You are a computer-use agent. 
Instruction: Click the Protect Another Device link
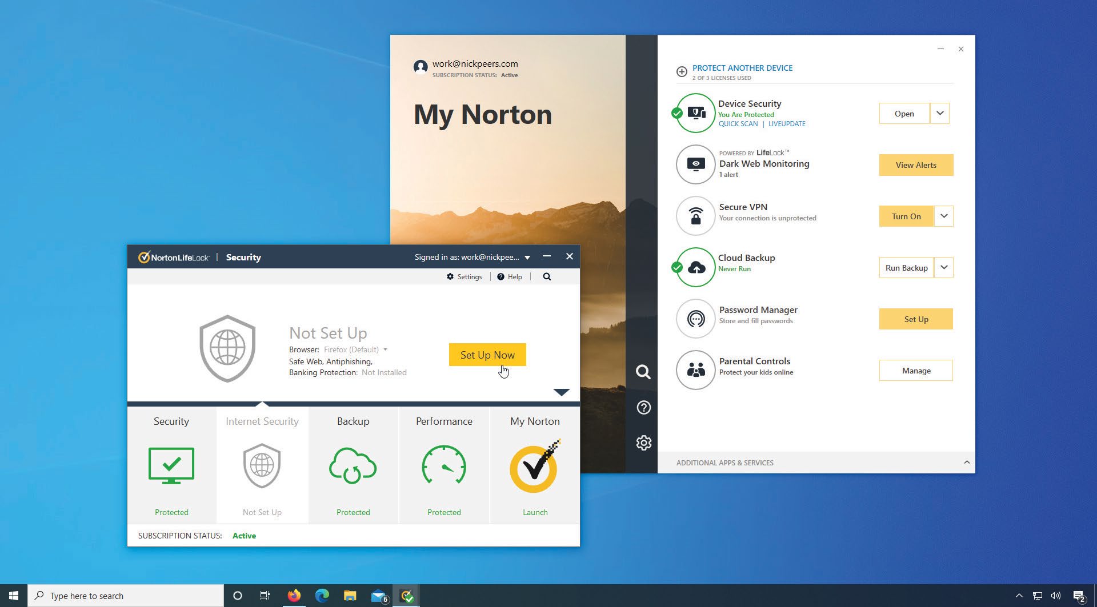click(742, 67)
